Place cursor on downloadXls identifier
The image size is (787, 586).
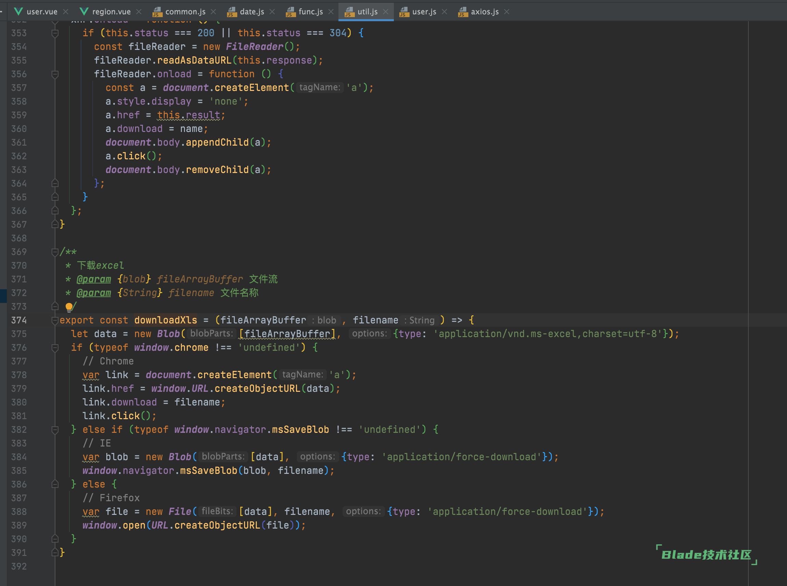click(165, 320)
